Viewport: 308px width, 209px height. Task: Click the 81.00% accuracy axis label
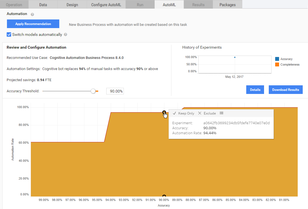[x=284, y=200]
